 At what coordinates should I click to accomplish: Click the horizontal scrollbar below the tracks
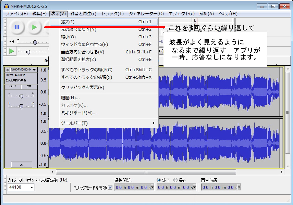[146, 172]
